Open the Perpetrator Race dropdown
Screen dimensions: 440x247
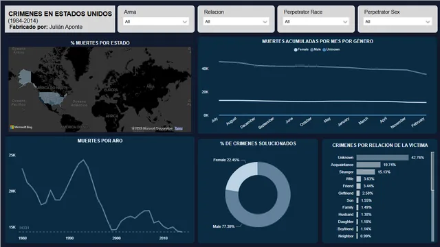coord(316,21)
